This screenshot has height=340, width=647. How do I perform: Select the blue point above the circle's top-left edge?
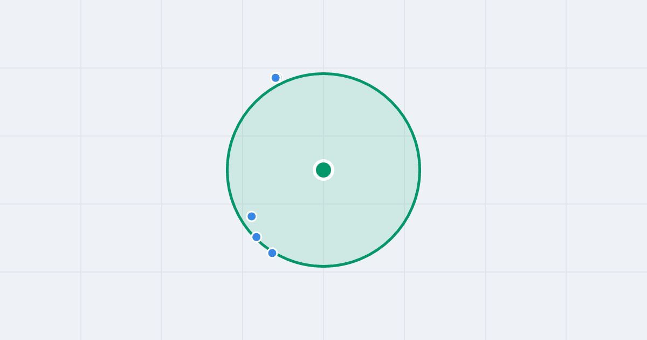[276, 78]
